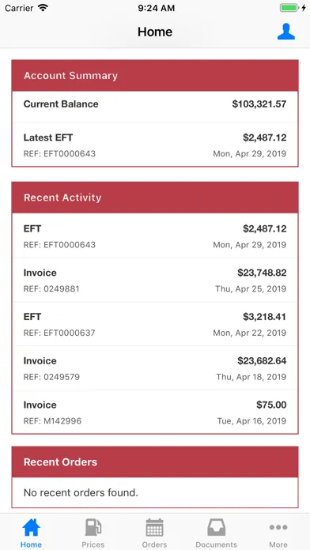The width and height of the screenshot is (310, 550).
Task: Open the Latest EFT summary row
Action: (x=155, y=145)
